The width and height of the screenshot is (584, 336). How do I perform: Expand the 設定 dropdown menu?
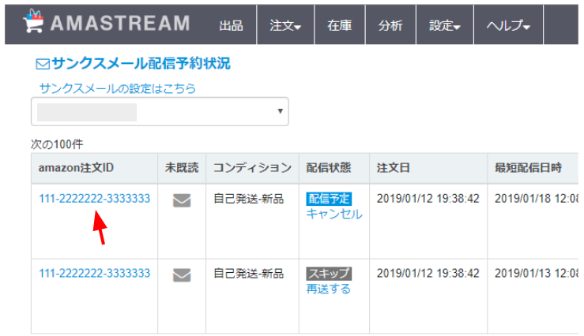click(x=445, y=26)
